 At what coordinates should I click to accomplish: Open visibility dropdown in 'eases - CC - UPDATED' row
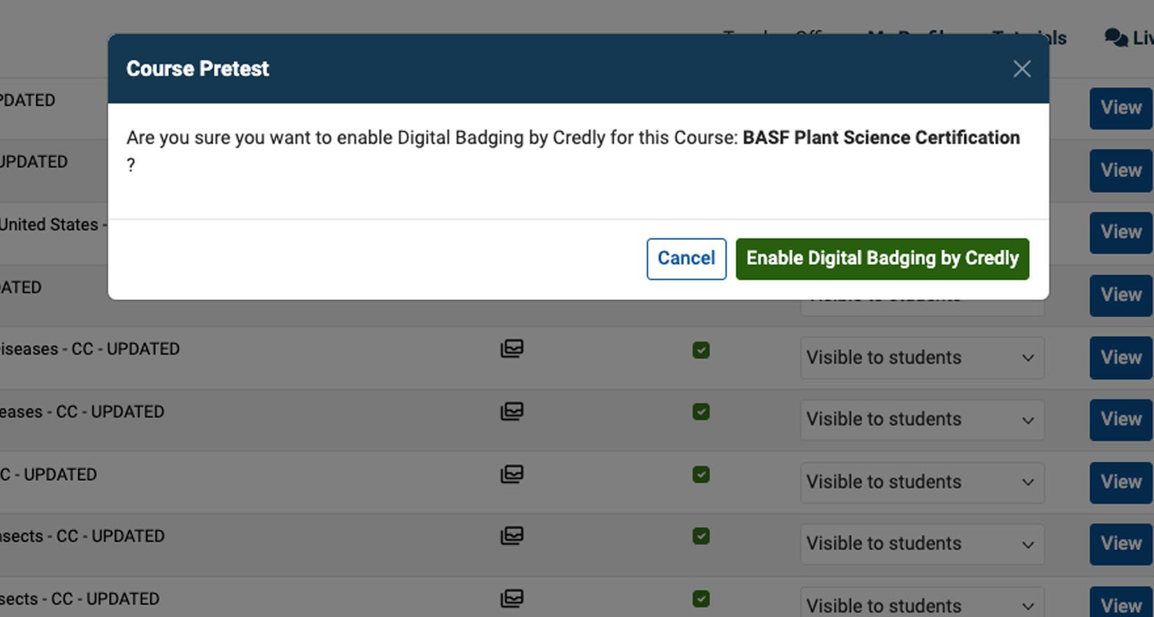click(x=922, y=420)
